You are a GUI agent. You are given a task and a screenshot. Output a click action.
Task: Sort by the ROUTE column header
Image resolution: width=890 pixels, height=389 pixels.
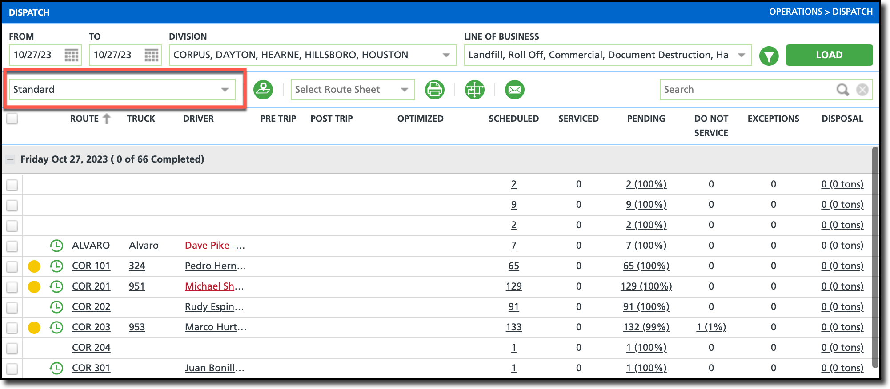[x=84, y=119]
